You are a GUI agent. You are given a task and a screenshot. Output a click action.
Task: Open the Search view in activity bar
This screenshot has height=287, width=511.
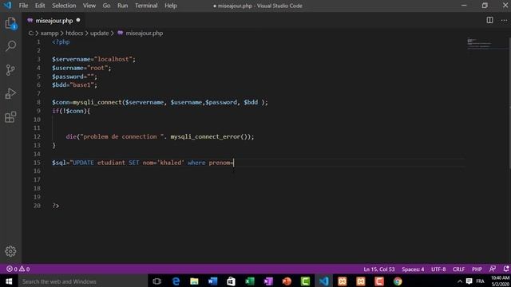point(10,46)
